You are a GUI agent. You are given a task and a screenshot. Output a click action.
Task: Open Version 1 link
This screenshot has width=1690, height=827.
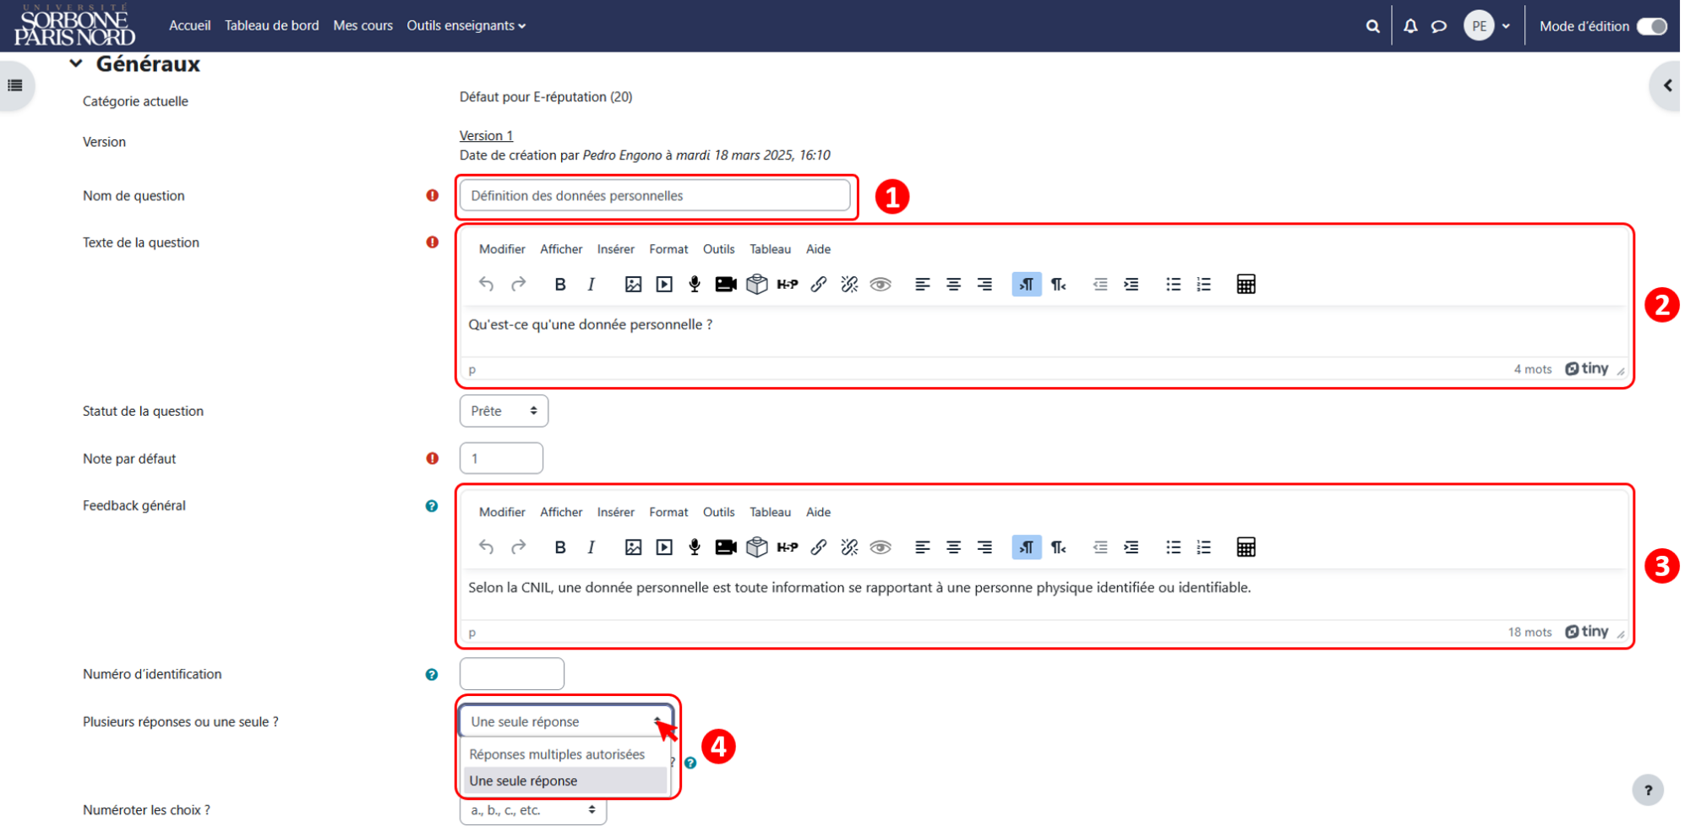tap(486, 135)
